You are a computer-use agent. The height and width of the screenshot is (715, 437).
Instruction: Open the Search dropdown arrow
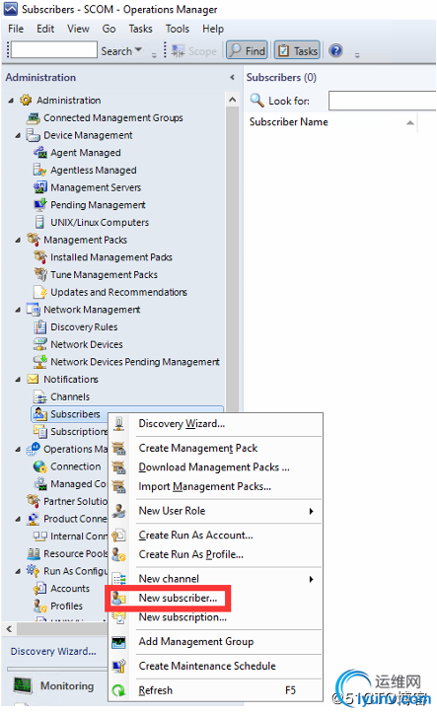pos(138,49)
